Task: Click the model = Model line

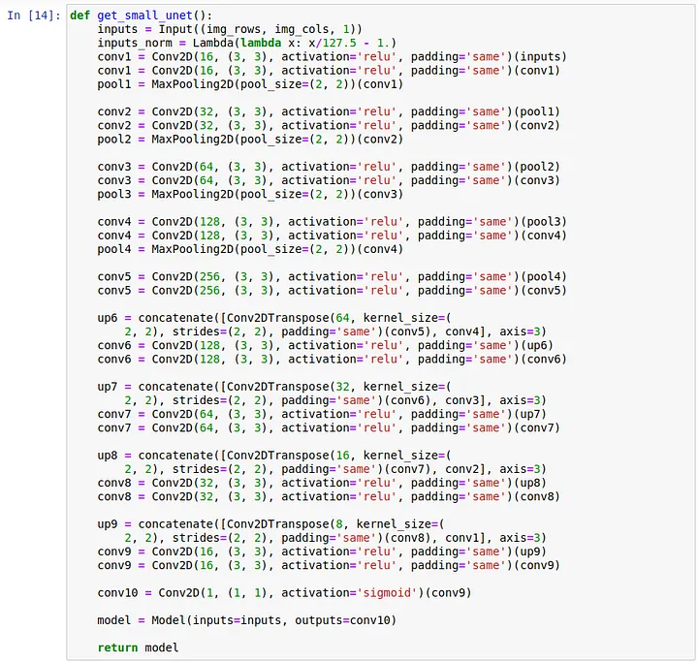Action: 246,620
